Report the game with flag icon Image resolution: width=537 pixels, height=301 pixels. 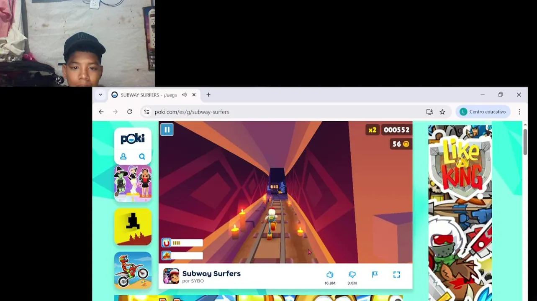coord(375,274)
